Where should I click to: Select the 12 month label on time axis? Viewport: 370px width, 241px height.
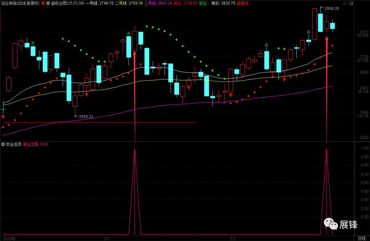tap(233, 238)
